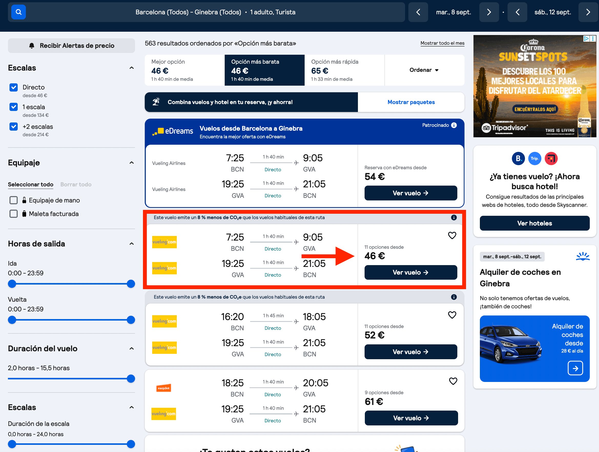
Task: Uncheck the 1 escala filter
Action: click(14, 107)
